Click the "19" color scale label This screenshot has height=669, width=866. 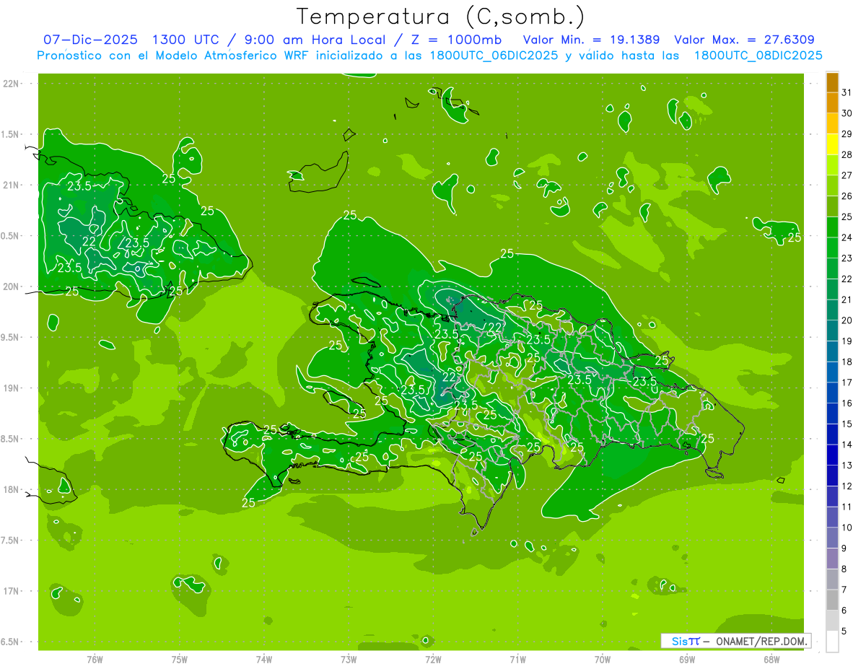[847, 341]
